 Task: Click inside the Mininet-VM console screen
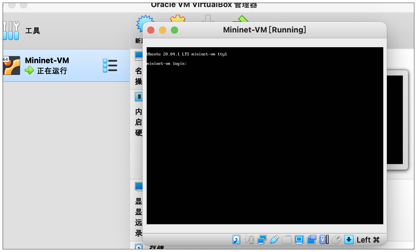(265, 136)
